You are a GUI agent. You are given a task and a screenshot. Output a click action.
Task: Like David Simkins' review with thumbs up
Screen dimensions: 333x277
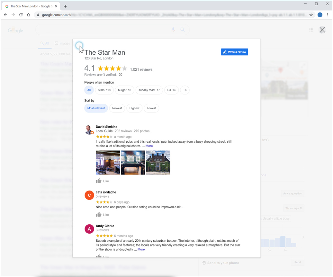tap(99, 181)
